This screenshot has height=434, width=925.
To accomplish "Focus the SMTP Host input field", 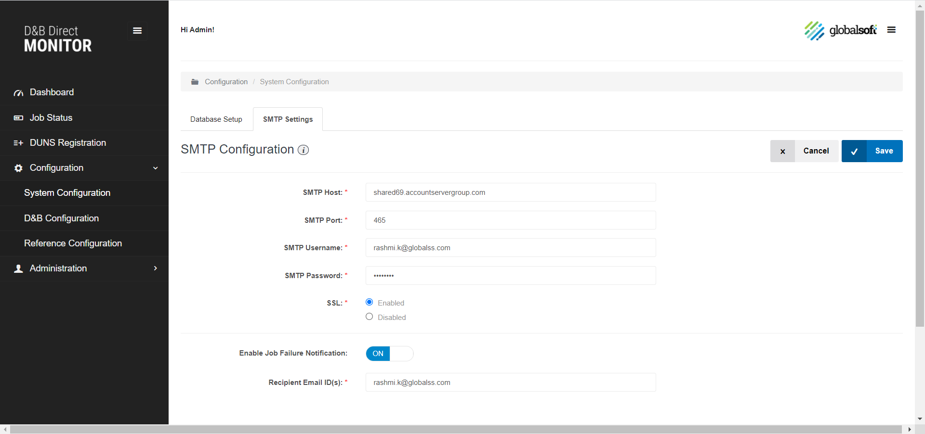I will [x=511, y=192].
